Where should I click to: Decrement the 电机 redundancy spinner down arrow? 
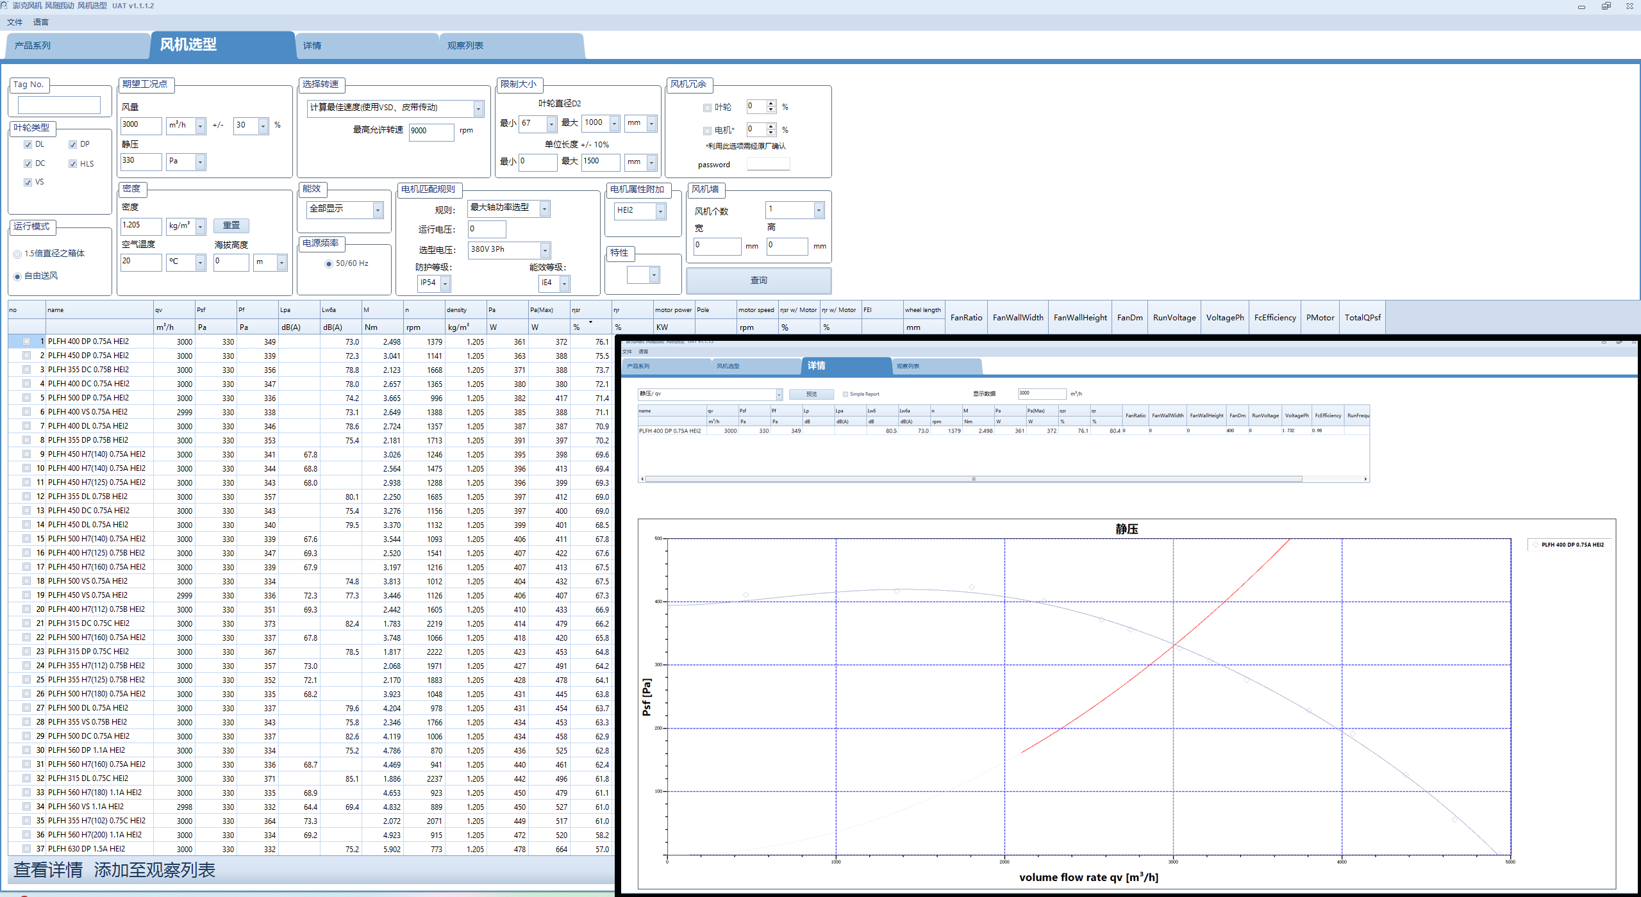pyautogui.click(x=771, y=133)
